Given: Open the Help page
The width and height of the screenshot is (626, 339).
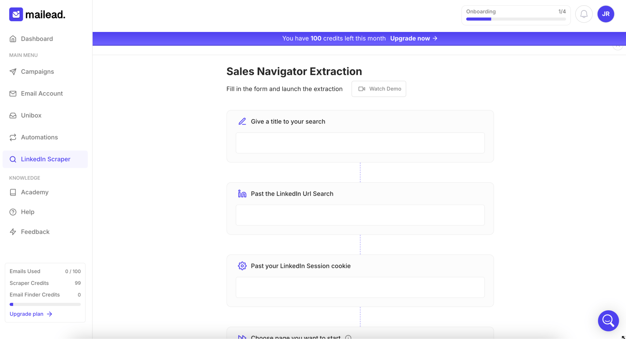Looking at the screenshot, I should pos(28,212).
